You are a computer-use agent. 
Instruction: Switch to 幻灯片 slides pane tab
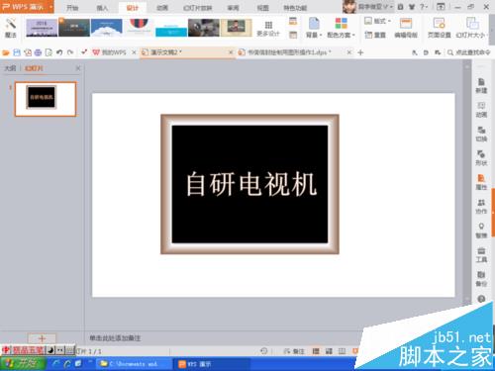click(34, 68)
